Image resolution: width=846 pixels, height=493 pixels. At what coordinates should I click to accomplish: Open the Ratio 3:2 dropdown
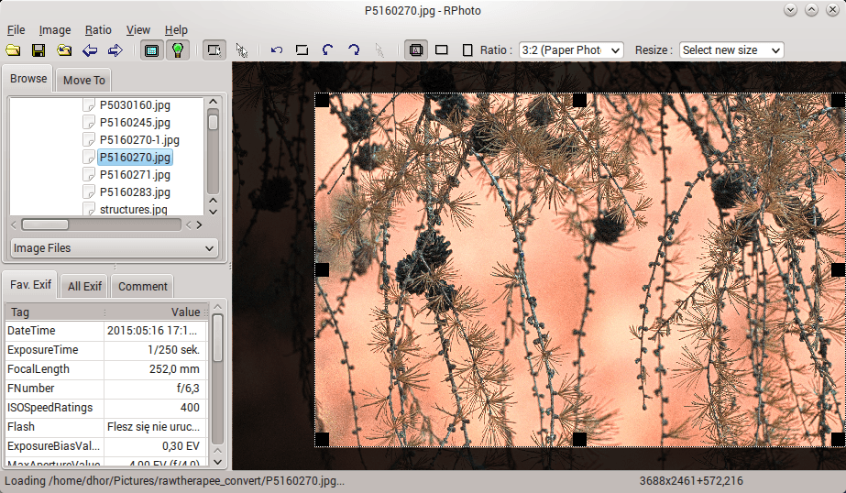pos(571,50)
